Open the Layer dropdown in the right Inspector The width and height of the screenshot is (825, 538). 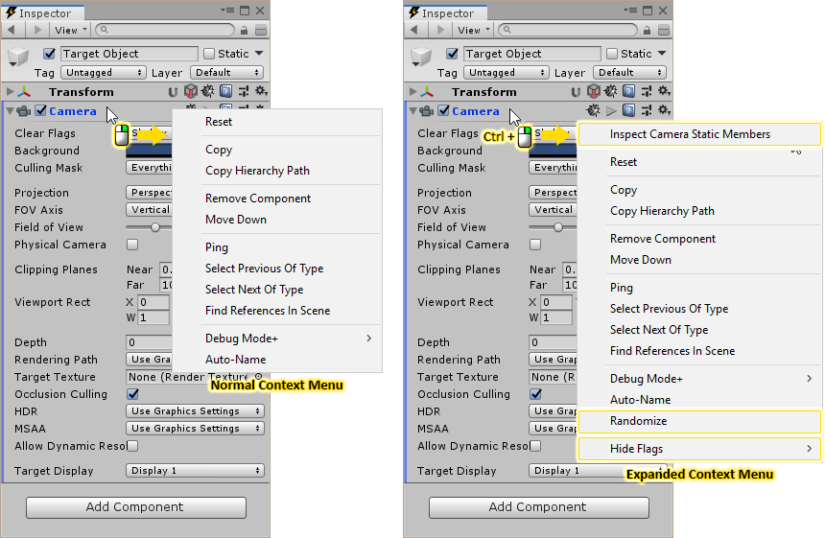pyautogui.click(x=629, y=73)
